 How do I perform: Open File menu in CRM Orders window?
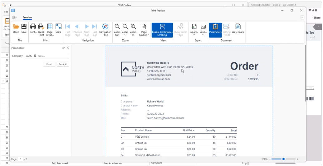(x=6, y=12)
